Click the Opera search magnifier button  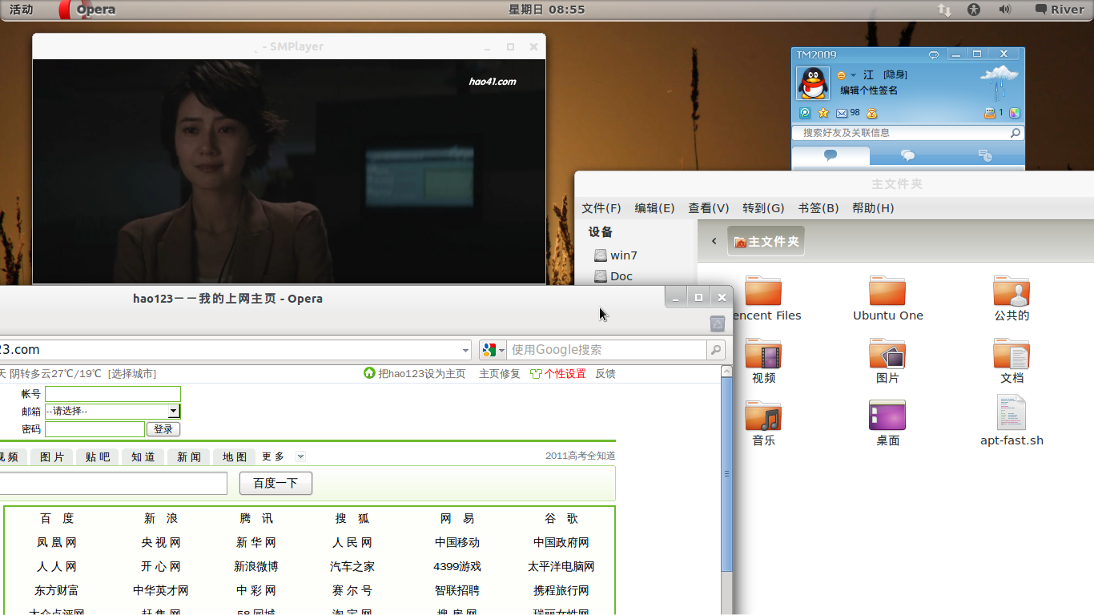716,350
